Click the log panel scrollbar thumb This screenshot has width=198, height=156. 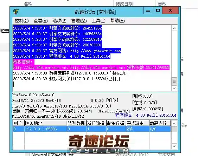click(174, 81)
